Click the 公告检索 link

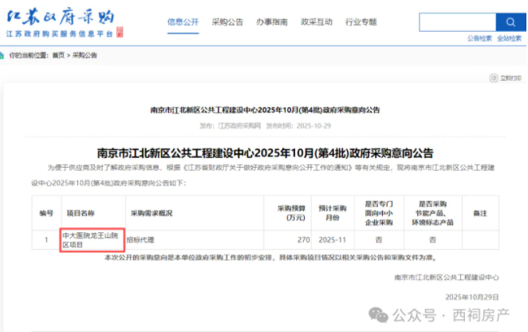coord(479,38)
